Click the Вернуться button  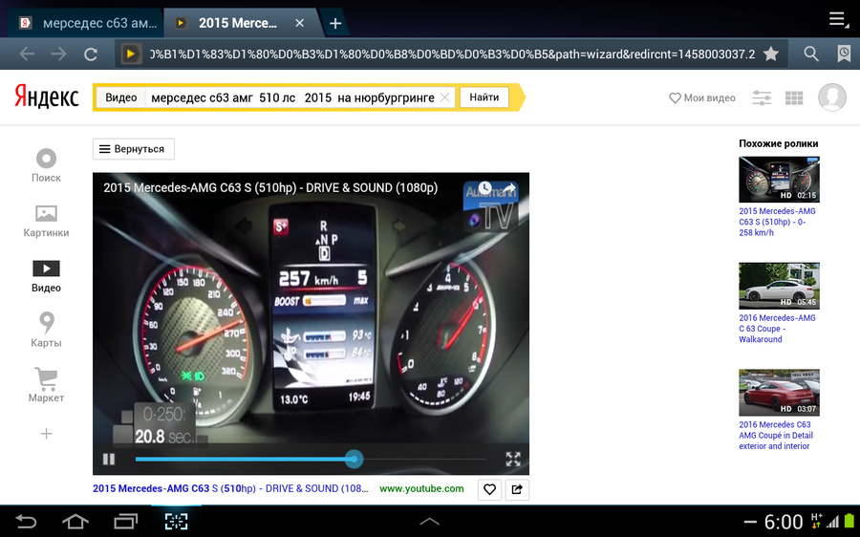[134, 149]
